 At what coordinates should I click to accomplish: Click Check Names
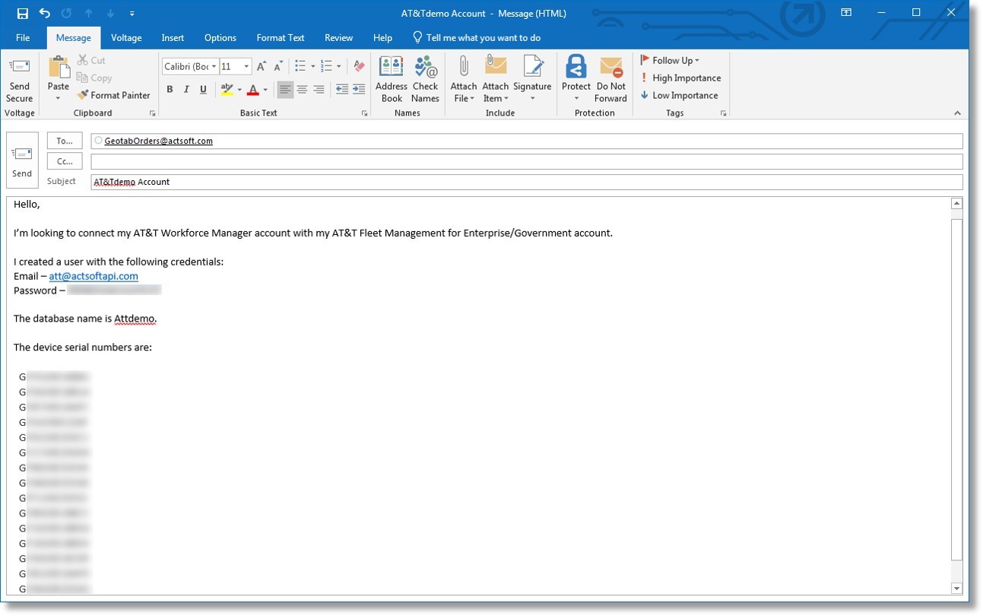coord(426,79)
